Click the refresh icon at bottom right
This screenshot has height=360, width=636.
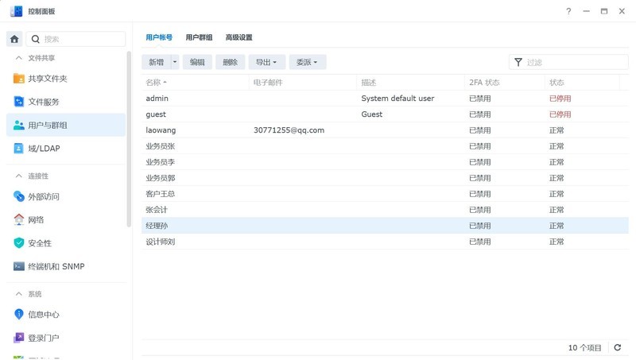click(618, 347)
